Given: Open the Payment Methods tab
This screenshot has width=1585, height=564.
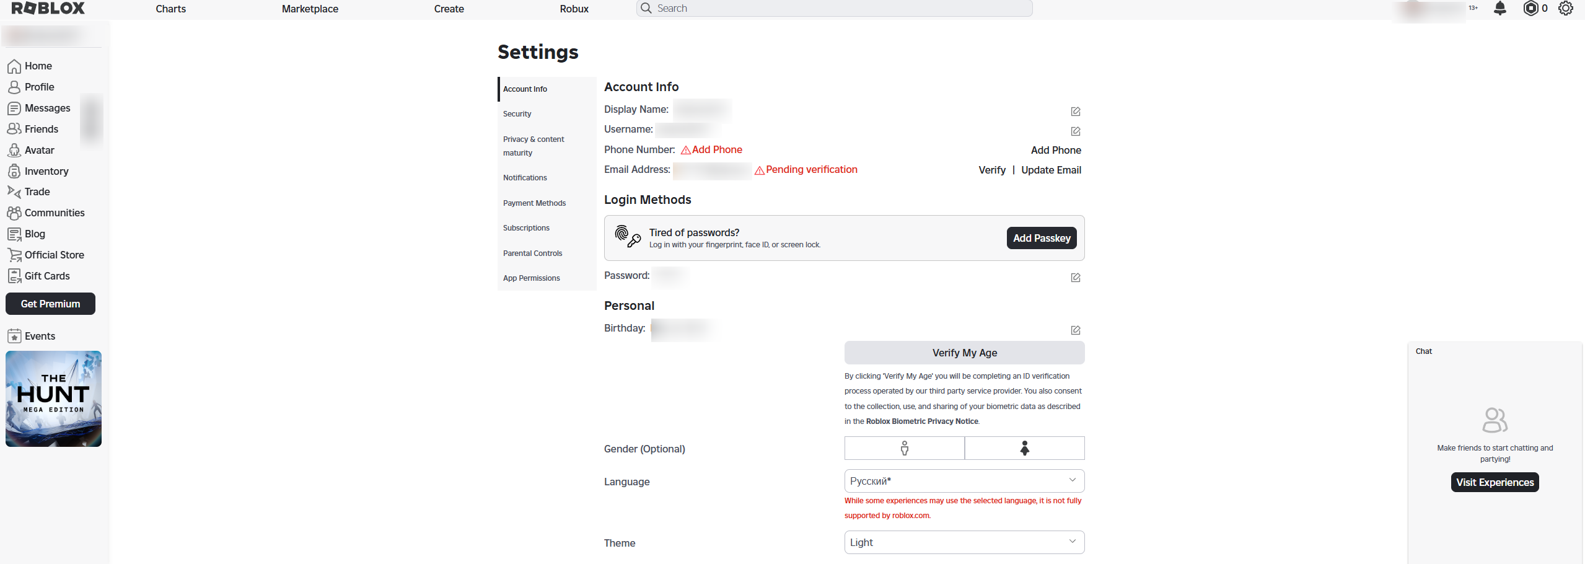Looking at the screenshot, I should tap(547, 203).
